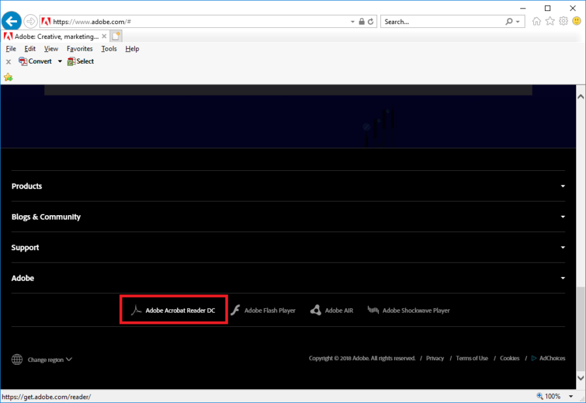Go to home page using the Home icon
This screenshot has width=586, height=403.
click(536, 21)
